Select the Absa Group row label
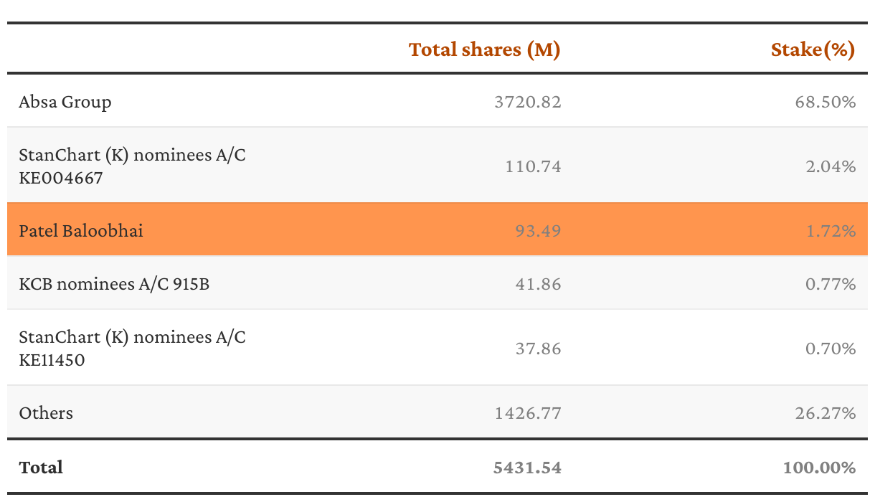The width and height of the screenshot is (875, 502). pyautogui.click(x=65, y=102)
